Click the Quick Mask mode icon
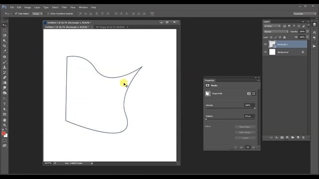Image resolution: width=319 pixels, height=179 pixels. tap(4, 140)
